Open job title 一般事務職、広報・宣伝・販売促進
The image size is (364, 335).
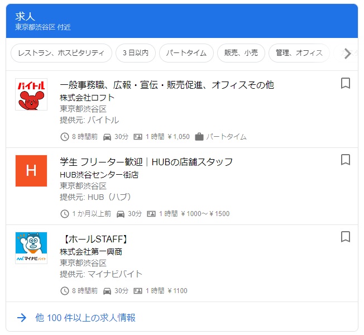[167, 85]
